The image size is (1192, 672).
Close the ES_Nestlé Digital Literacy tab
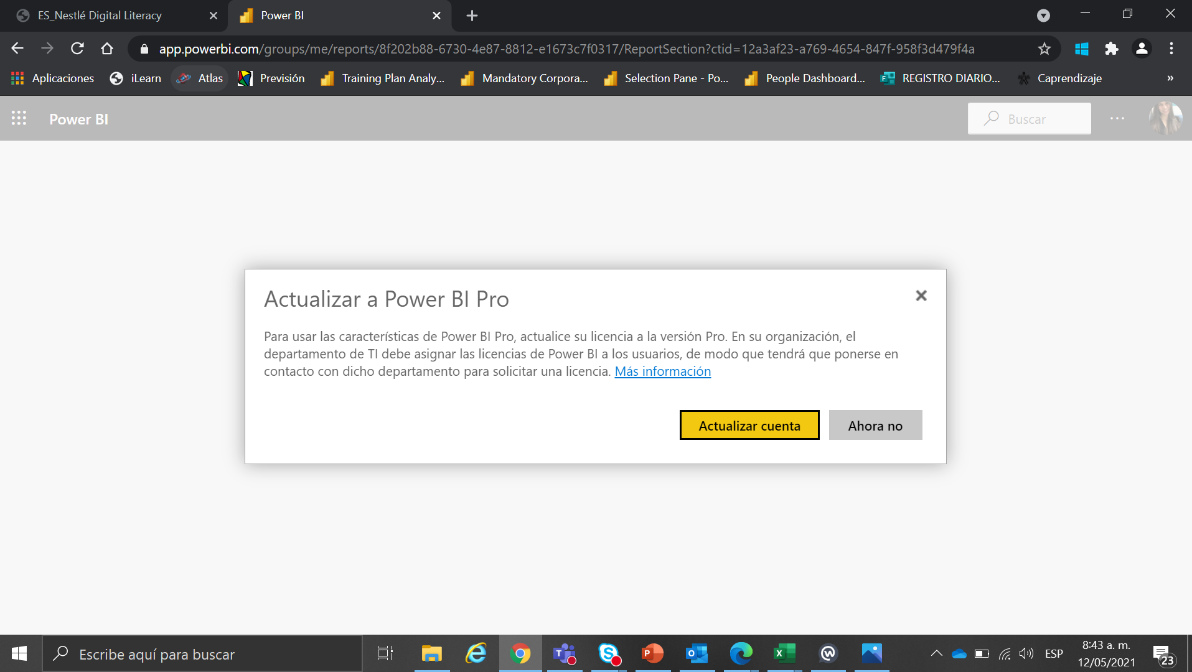tap(214, 16)
